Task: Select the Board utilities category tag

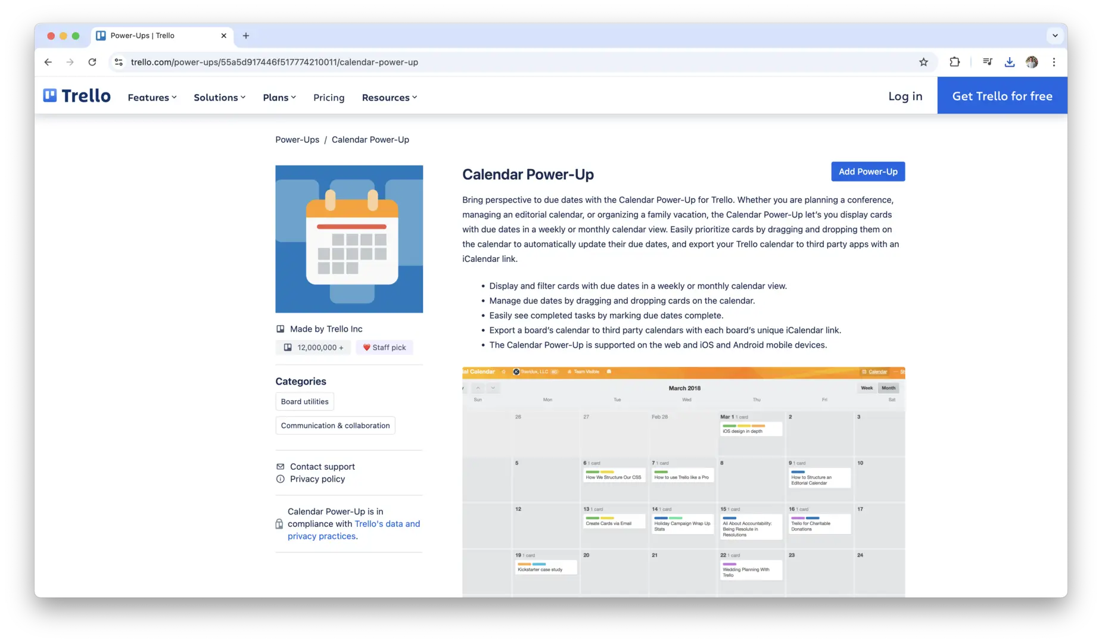Action: (x=304, y=402)
